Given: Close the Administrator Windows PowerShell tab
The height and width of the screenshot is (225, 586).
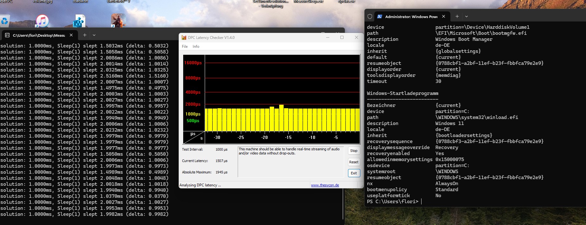Looking at the screenshot, I should click(x=443, y=16).
